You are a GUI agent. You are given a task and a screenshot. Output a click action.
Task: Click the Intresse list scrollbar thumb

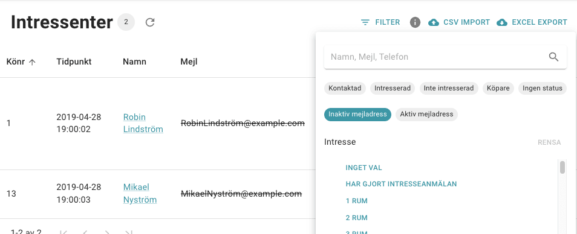[562, 167]
